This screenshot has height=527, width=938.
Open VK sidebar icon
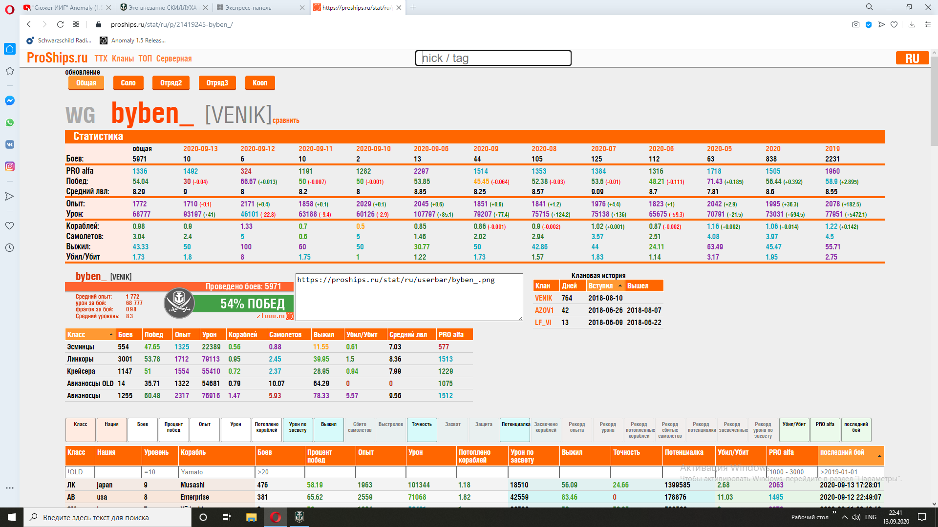[x=9, y=144]
